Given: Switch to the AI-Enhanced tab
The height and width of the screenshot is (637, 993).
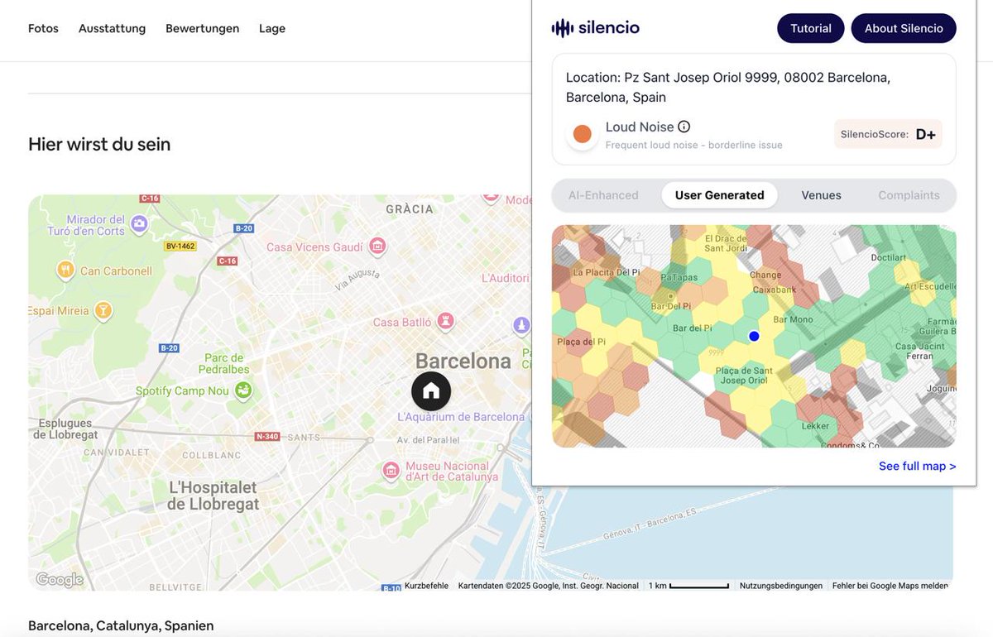Looking at the screenshot, I should point(603,195).
